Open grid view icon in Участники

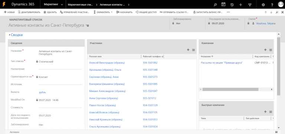(x=193, y=50)
